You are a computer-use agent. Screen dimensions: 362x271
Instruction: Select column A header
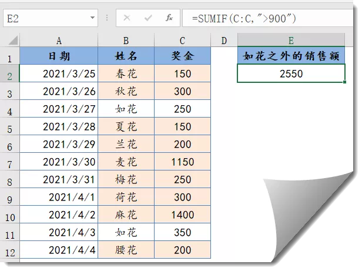(x=59, y=40)
